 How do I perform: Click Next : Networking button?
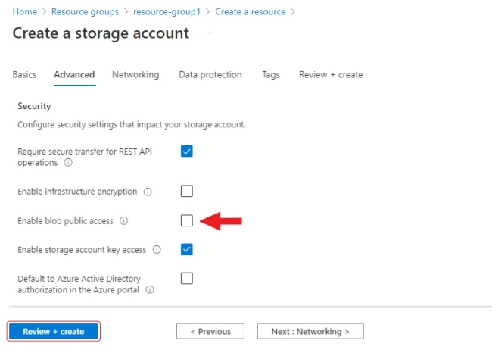pos(310,332)
